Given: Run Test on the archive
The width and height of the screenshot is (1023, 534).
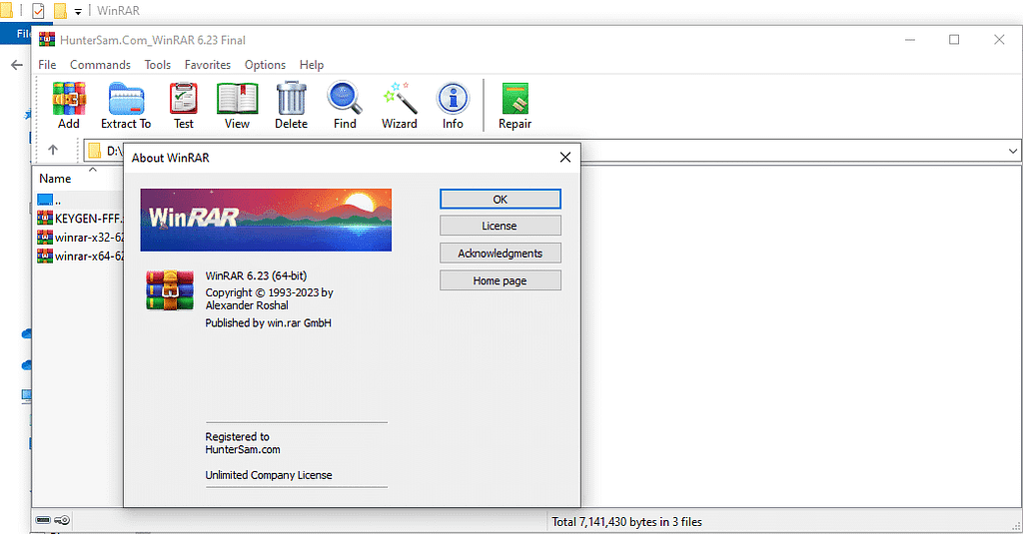Looking at the screenshot, I should [x=184, y=106].
